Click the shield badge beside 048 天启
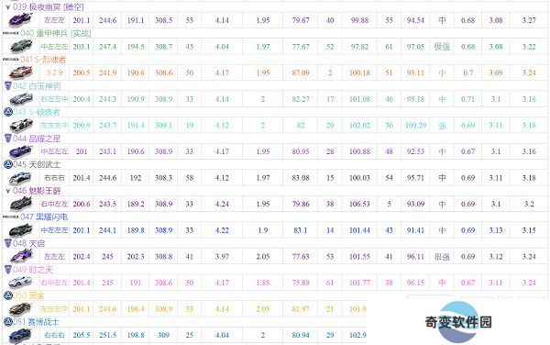Image resolution: width=550 pixels, height=345 pixels. pyautogui.click(x=7, y=243)
